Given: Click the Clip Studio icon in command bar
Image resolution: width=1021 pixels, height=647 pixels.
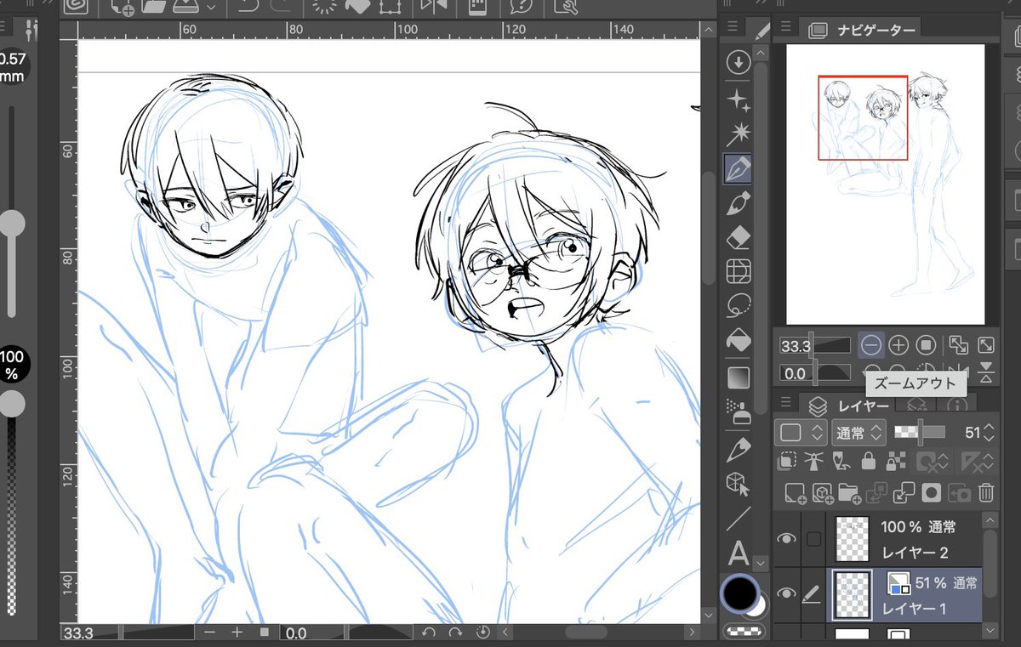Looking at the screenshot, I should tap(77, 7).
